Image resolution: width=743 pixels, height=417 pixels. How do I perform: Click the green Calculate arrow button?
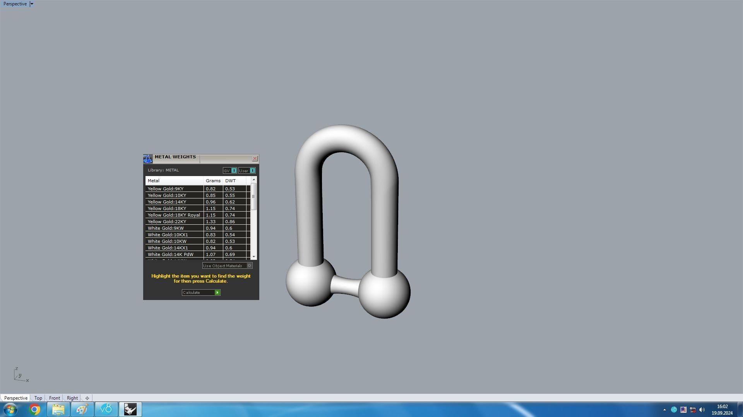[x=217, y=293]
